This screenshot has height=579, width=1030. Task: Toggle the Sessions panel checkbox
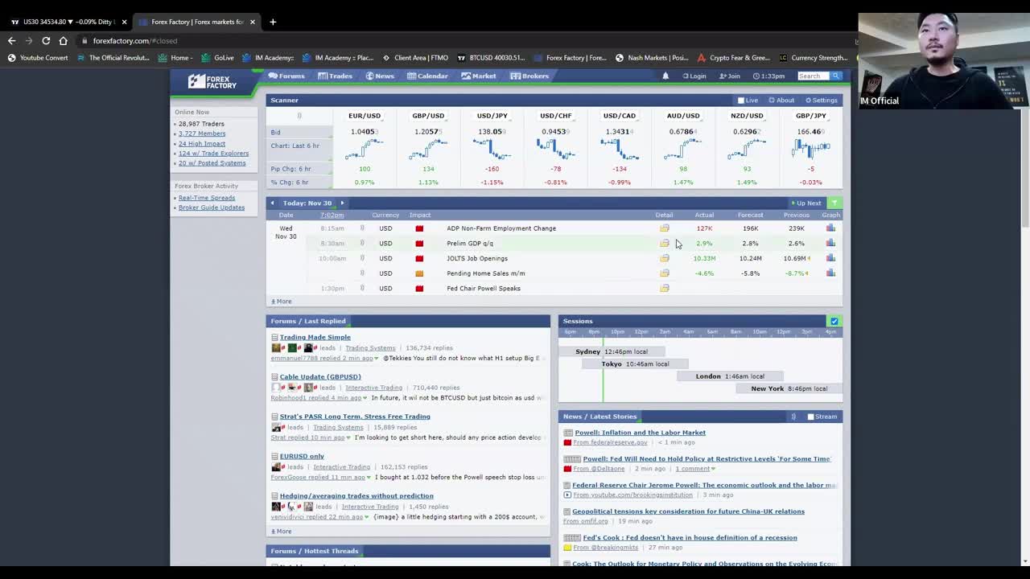coord(834,321)
